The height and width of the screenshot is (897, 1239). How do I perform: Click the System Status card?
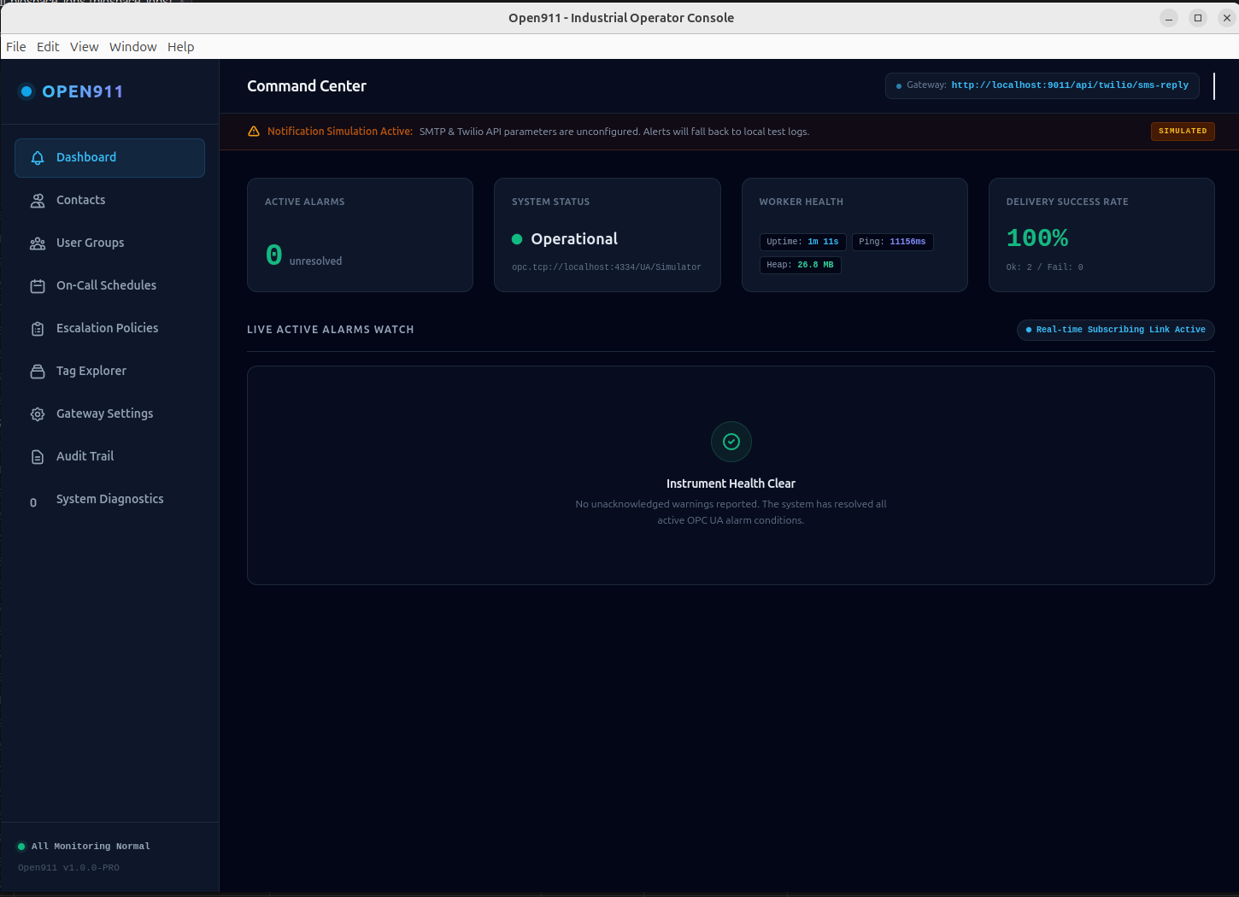click(x=608, y=235)
